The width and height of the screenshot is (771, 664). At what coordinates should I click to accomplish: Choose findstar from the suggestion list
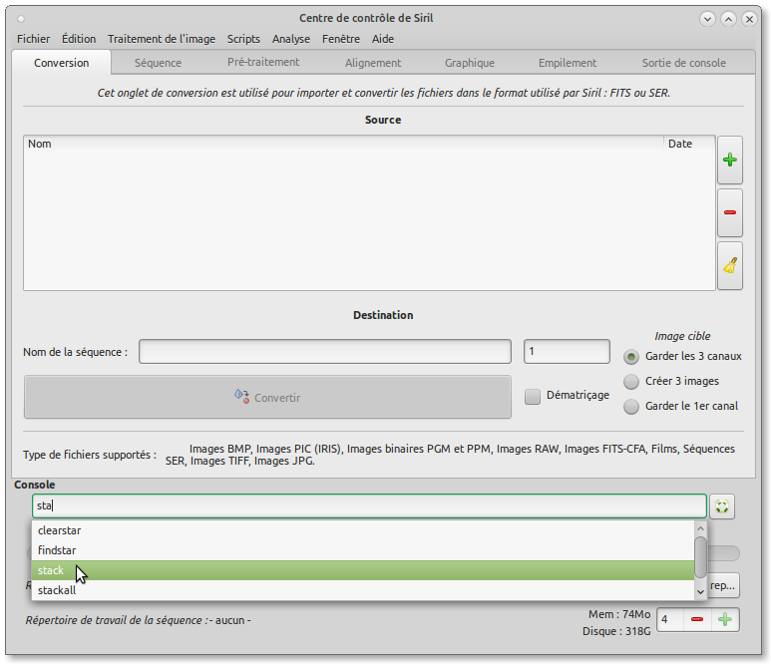pyautogui.click(x=57, y=550)
